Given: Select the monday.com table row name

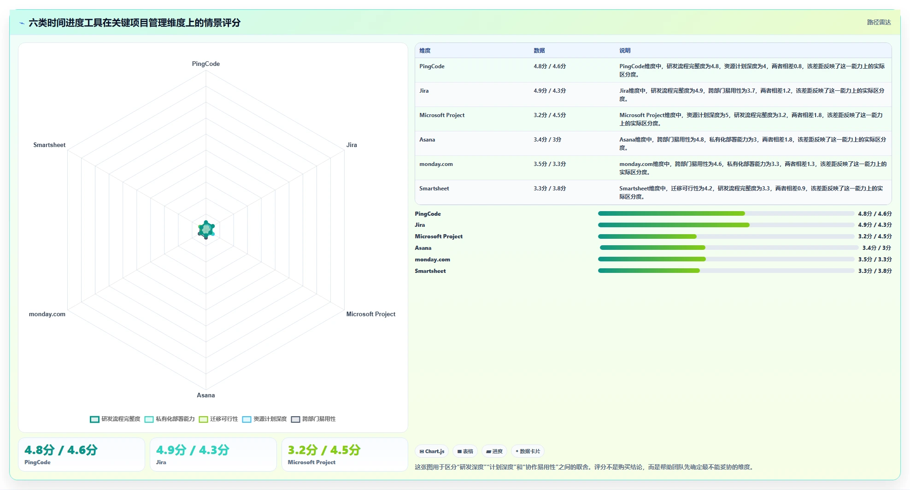Looking at the screenshot, I should 436,164.
